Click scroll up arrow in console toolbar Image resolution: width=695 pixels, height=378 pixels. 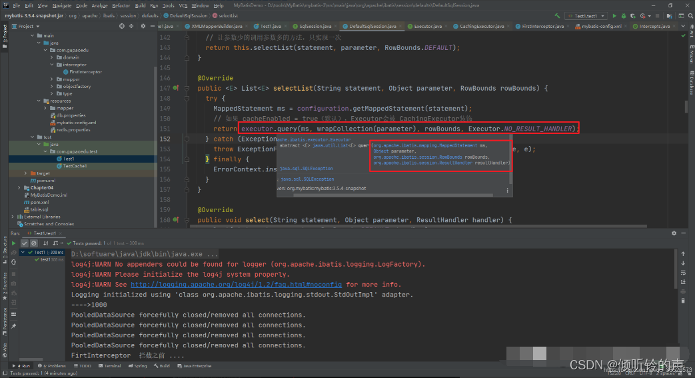[683, 254]
